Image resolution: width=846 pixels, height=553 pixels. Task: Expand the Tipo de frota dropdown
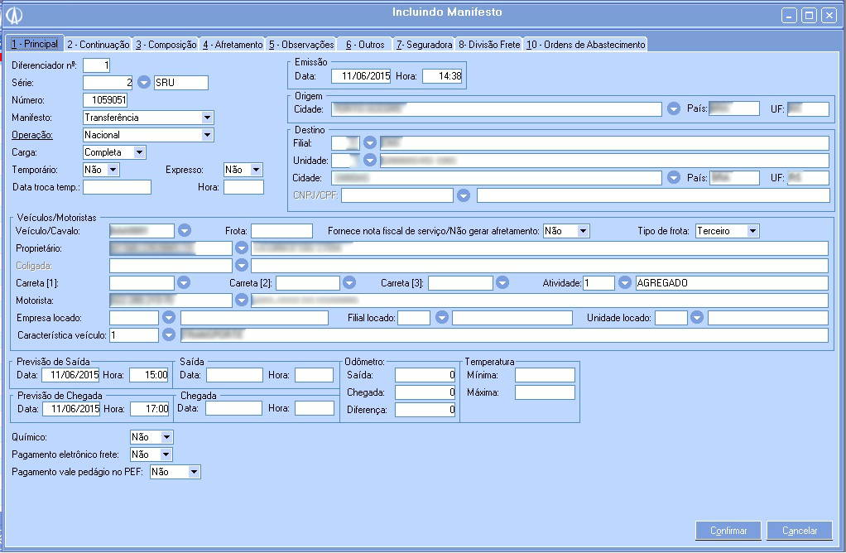tap(752, 231)
